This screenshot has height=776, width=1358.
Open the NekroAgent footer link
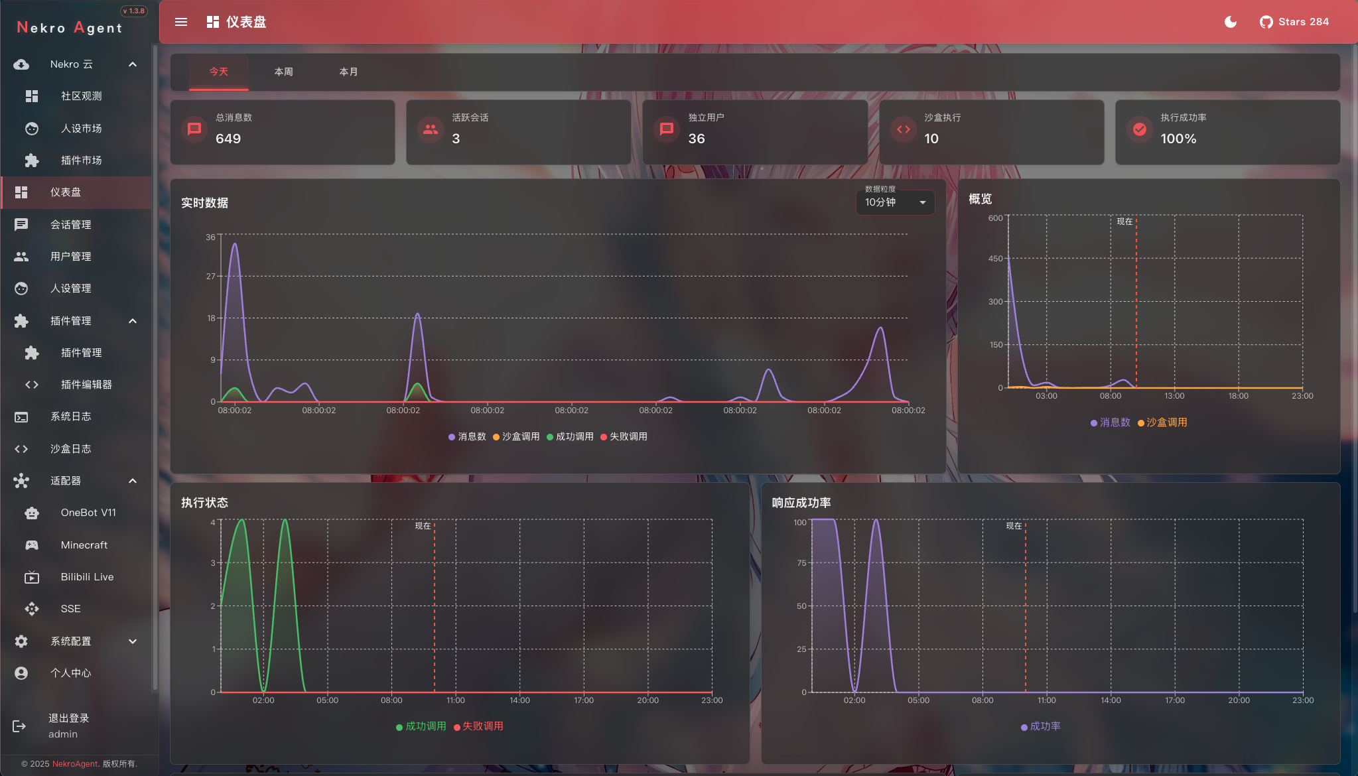coord(75,763)
